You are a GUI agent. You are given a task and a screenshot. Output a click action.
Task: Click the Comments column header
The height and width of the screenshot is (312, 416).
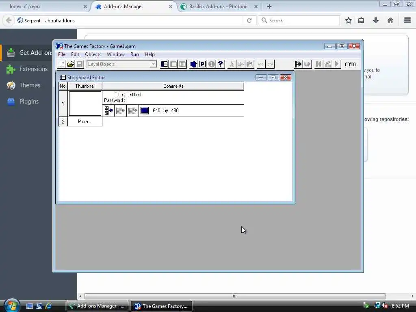(x=173, y=86)
